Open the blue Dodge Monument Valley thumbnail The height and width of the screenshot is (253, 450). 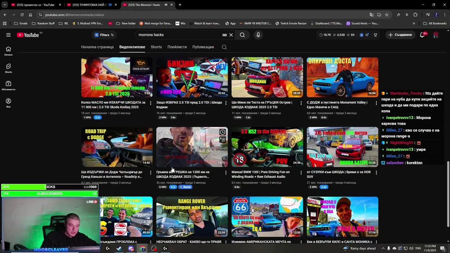(342, 77)
